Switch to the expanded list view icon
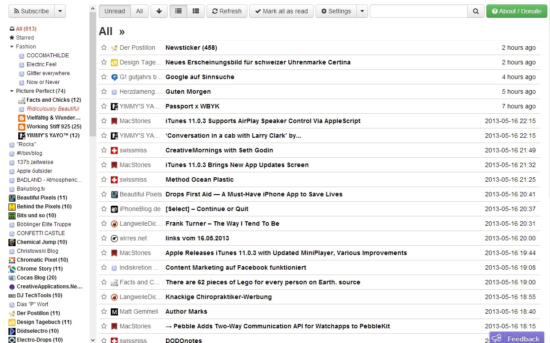Viewport: 550px width, 343px height. [x=196, y=11]
